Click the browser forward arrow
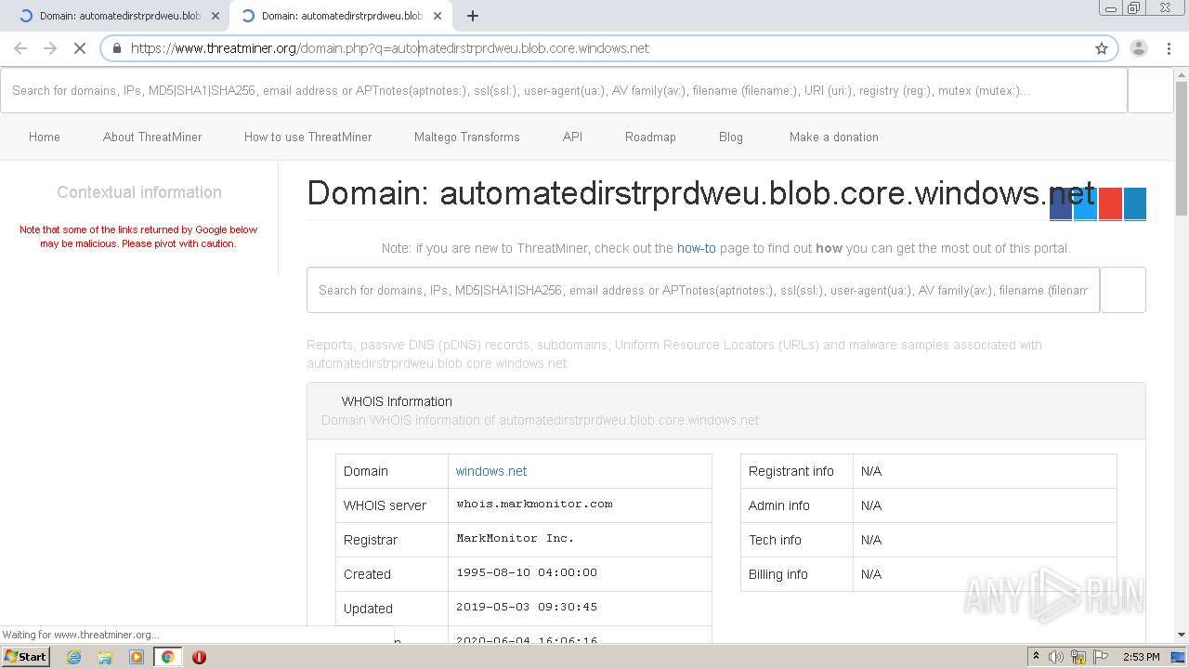 tap(50, 48)
